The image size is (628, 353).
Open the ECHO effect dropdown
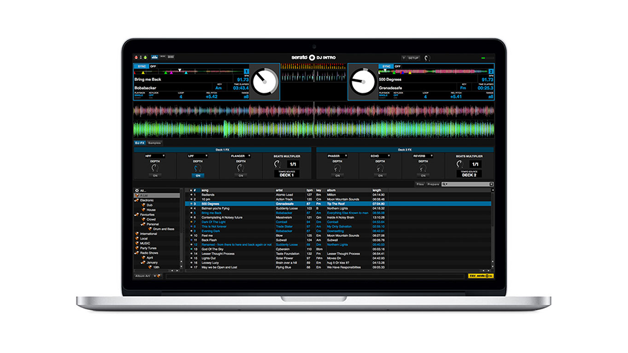click(380, 156)
